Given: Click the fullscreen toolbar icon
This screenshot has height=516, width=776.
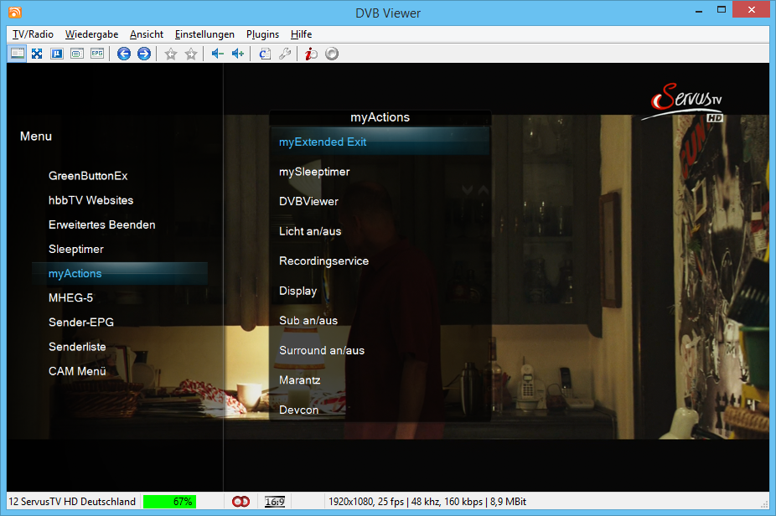Looking at the screenshot, I should tap(37, 54).
